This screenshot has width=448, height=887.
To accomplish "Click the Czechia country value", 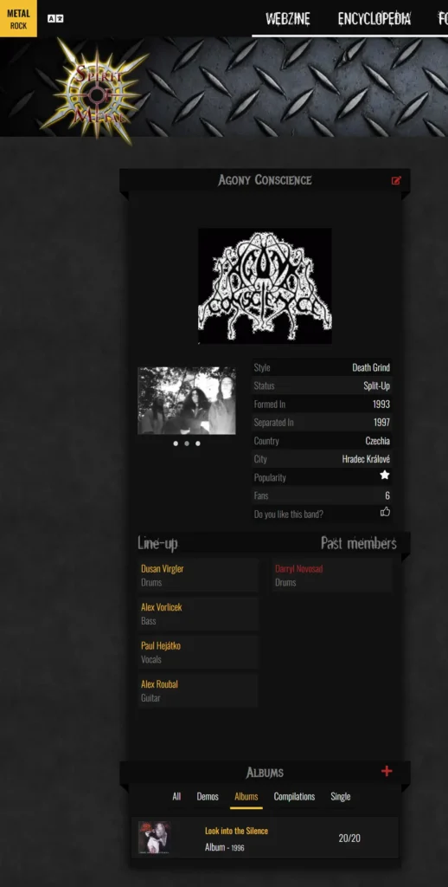I will pos(377,441).
